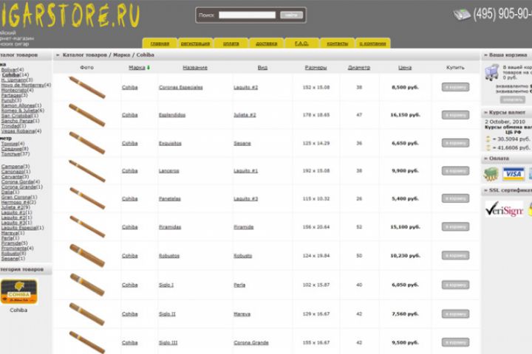Sort table by Марка column header
Viewport: 532px width, 354px height.
pyautogui.click(x=137, y=68)
